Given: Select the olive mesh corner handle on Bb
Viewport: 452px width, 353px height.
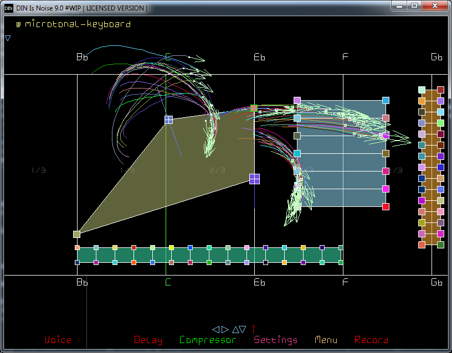Looking at the screenshot, I should click(77, 235).
